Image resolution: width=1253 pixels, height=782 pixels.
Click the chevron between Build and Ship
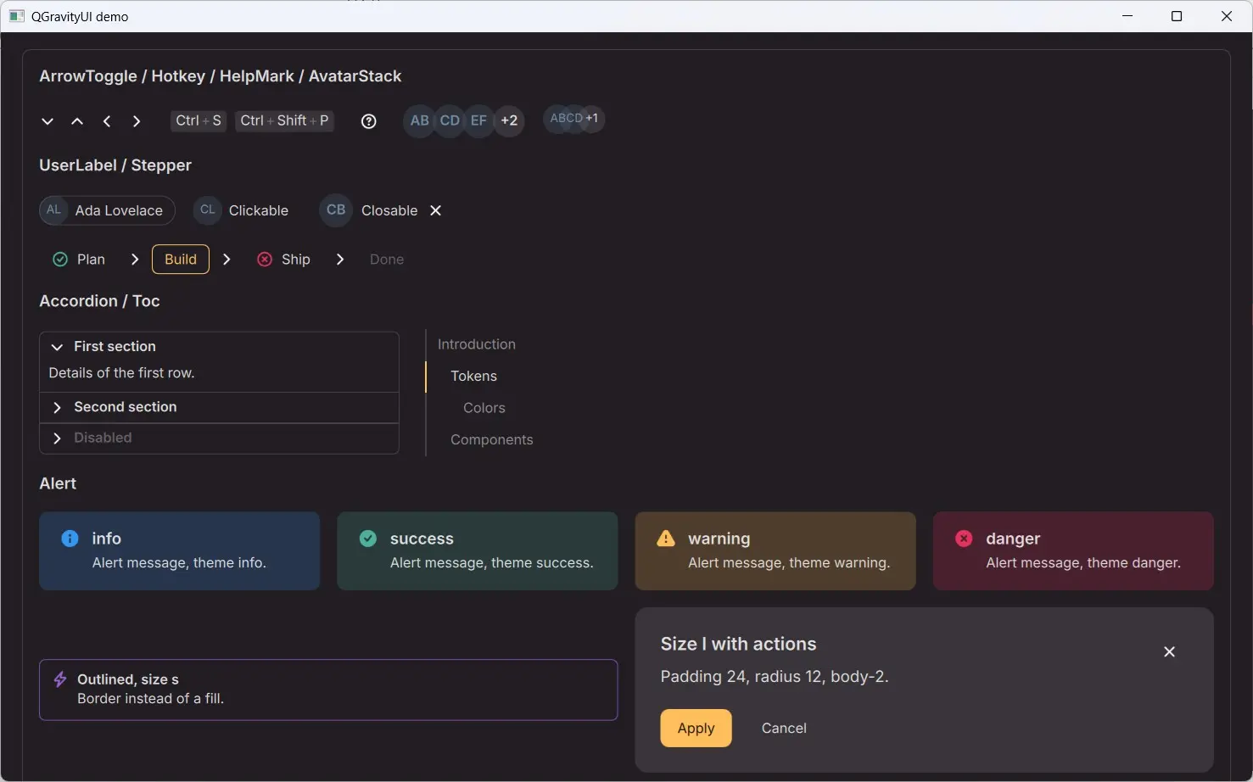227,260
